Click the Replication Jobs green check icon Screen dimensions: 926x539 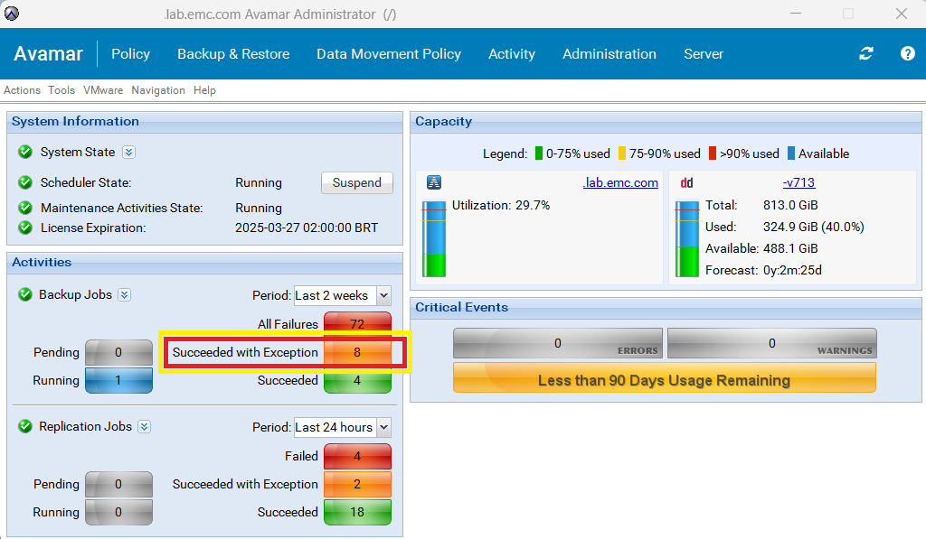click(24, 426)
